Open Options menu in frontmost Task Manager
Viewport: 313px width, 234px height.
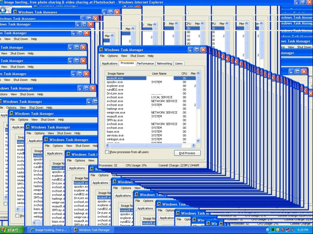point(113,56)
